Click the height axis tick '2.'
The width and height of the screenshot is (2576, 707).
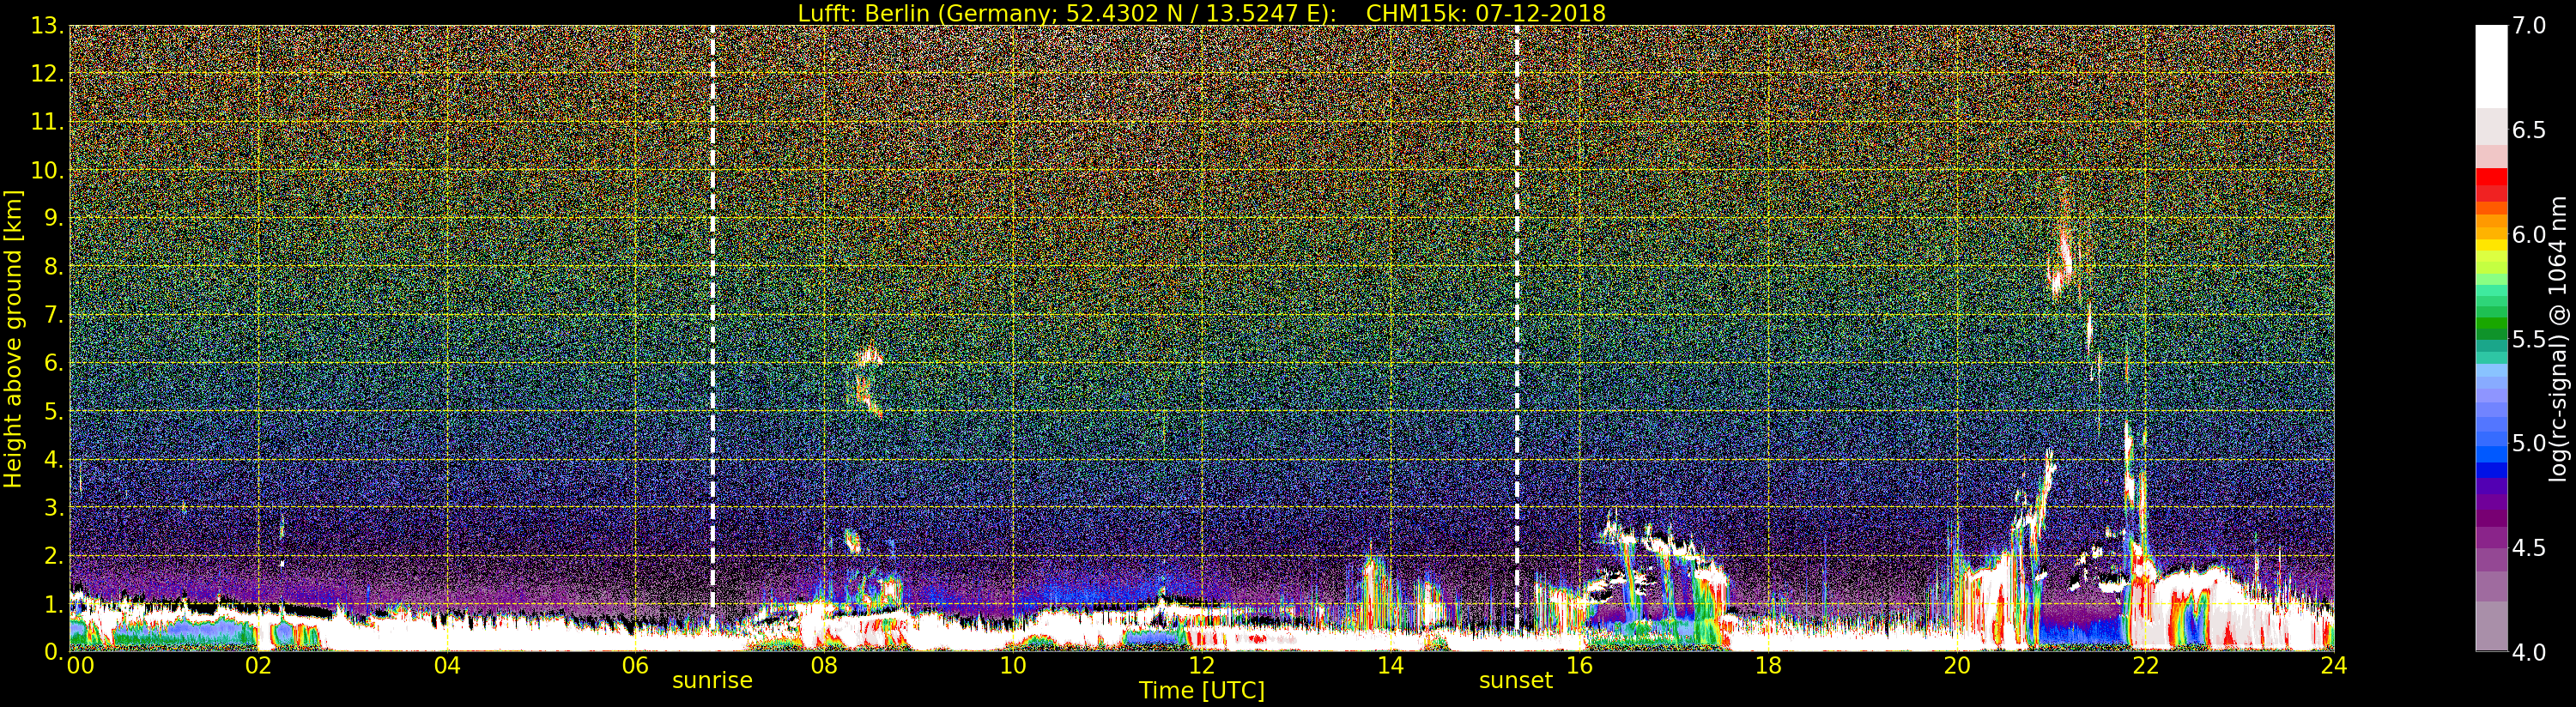coord(54,555)
